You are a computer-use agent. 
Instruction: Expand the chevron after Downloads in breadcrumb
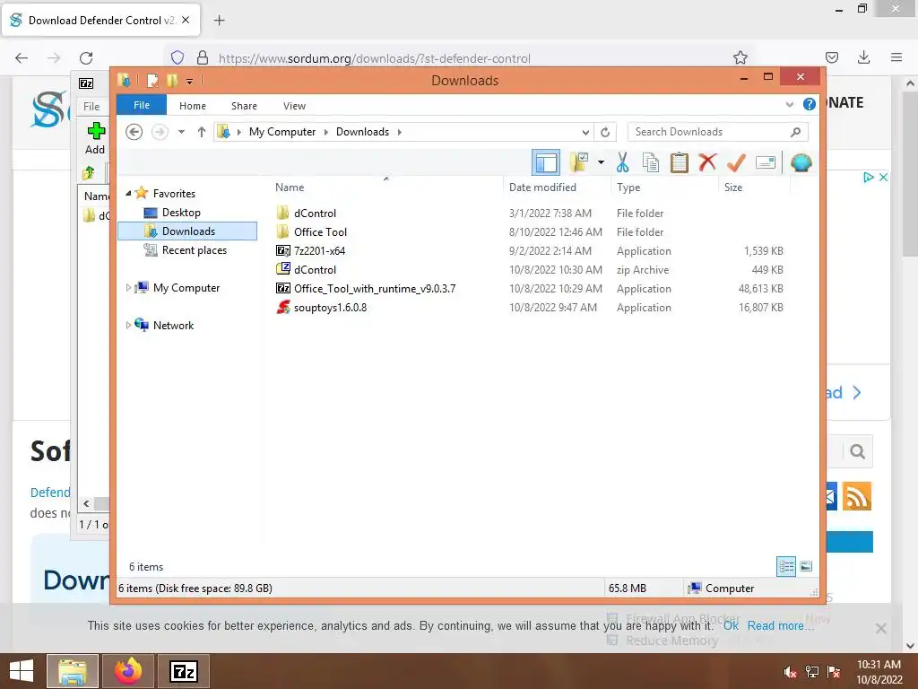(399, 132)
